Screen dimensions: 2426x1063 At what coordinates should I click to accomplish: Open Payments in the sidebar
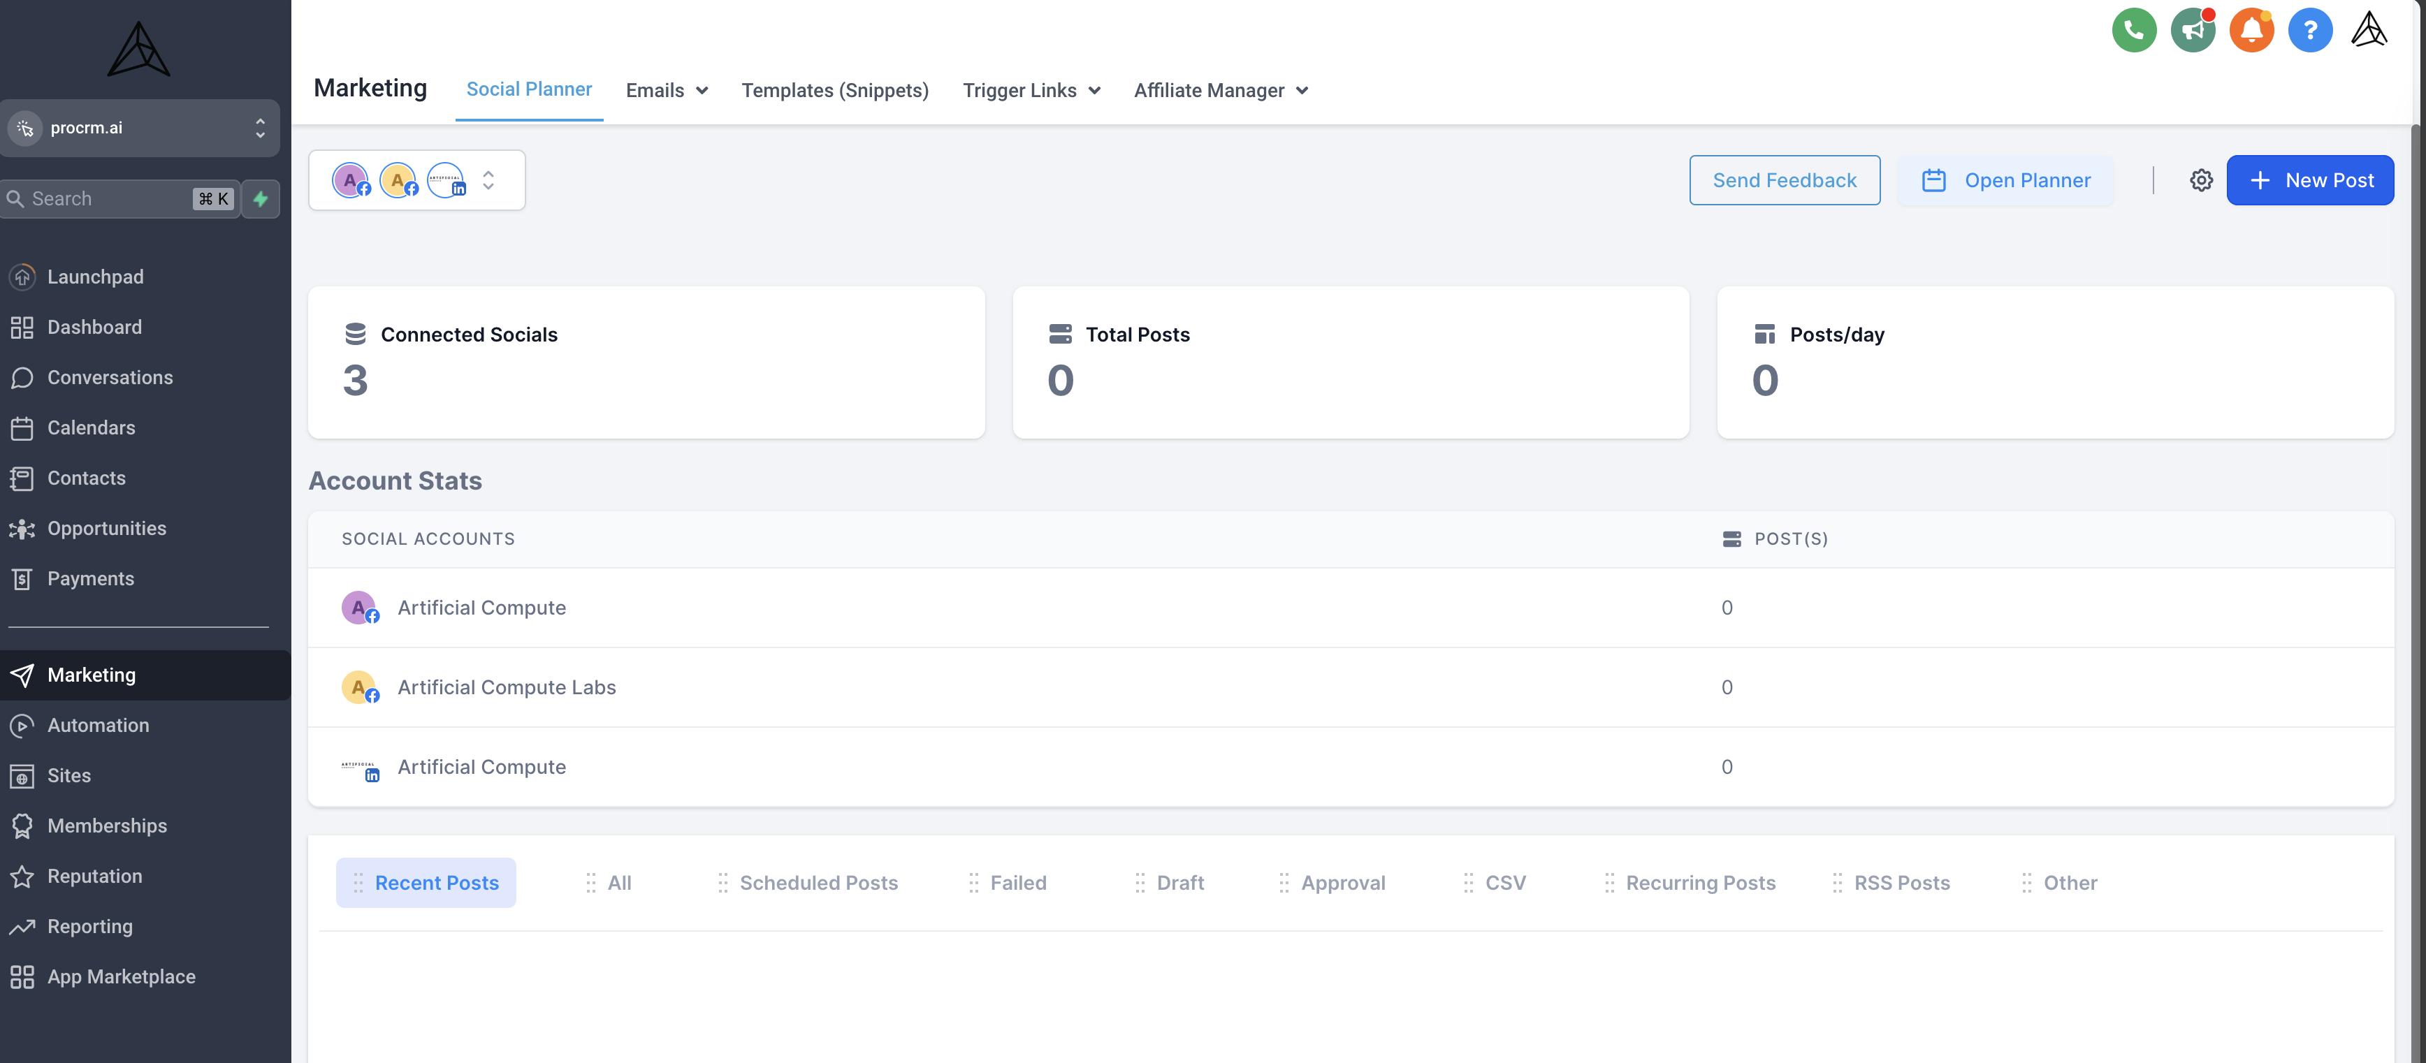(90, 578)
